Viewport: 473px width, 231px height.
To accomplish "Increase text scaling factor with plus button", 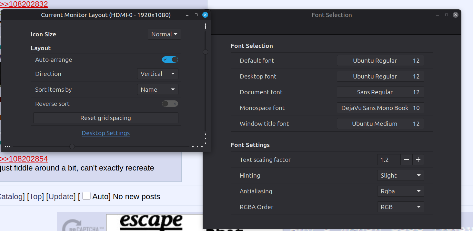I will (418, 160).
